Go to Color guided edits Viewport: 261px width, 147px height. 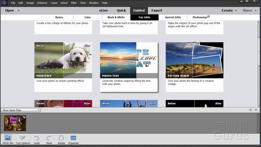[x=87, y=17]
